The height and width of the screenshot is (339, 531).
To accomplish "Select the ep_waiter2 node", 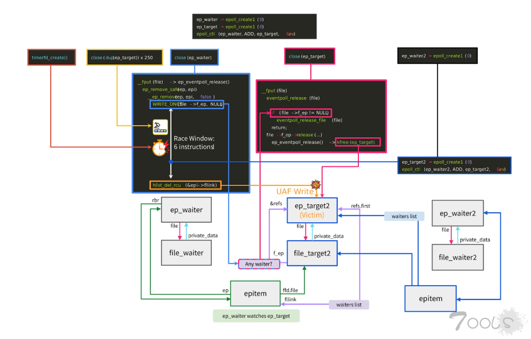I will [x=458, y=213].
